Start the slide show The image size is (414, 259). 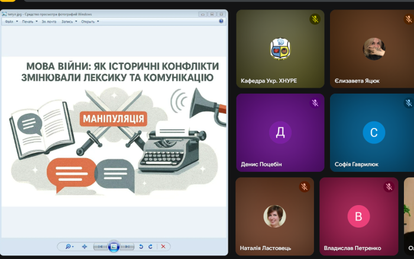pyautogui.click(x=114, y=246)
